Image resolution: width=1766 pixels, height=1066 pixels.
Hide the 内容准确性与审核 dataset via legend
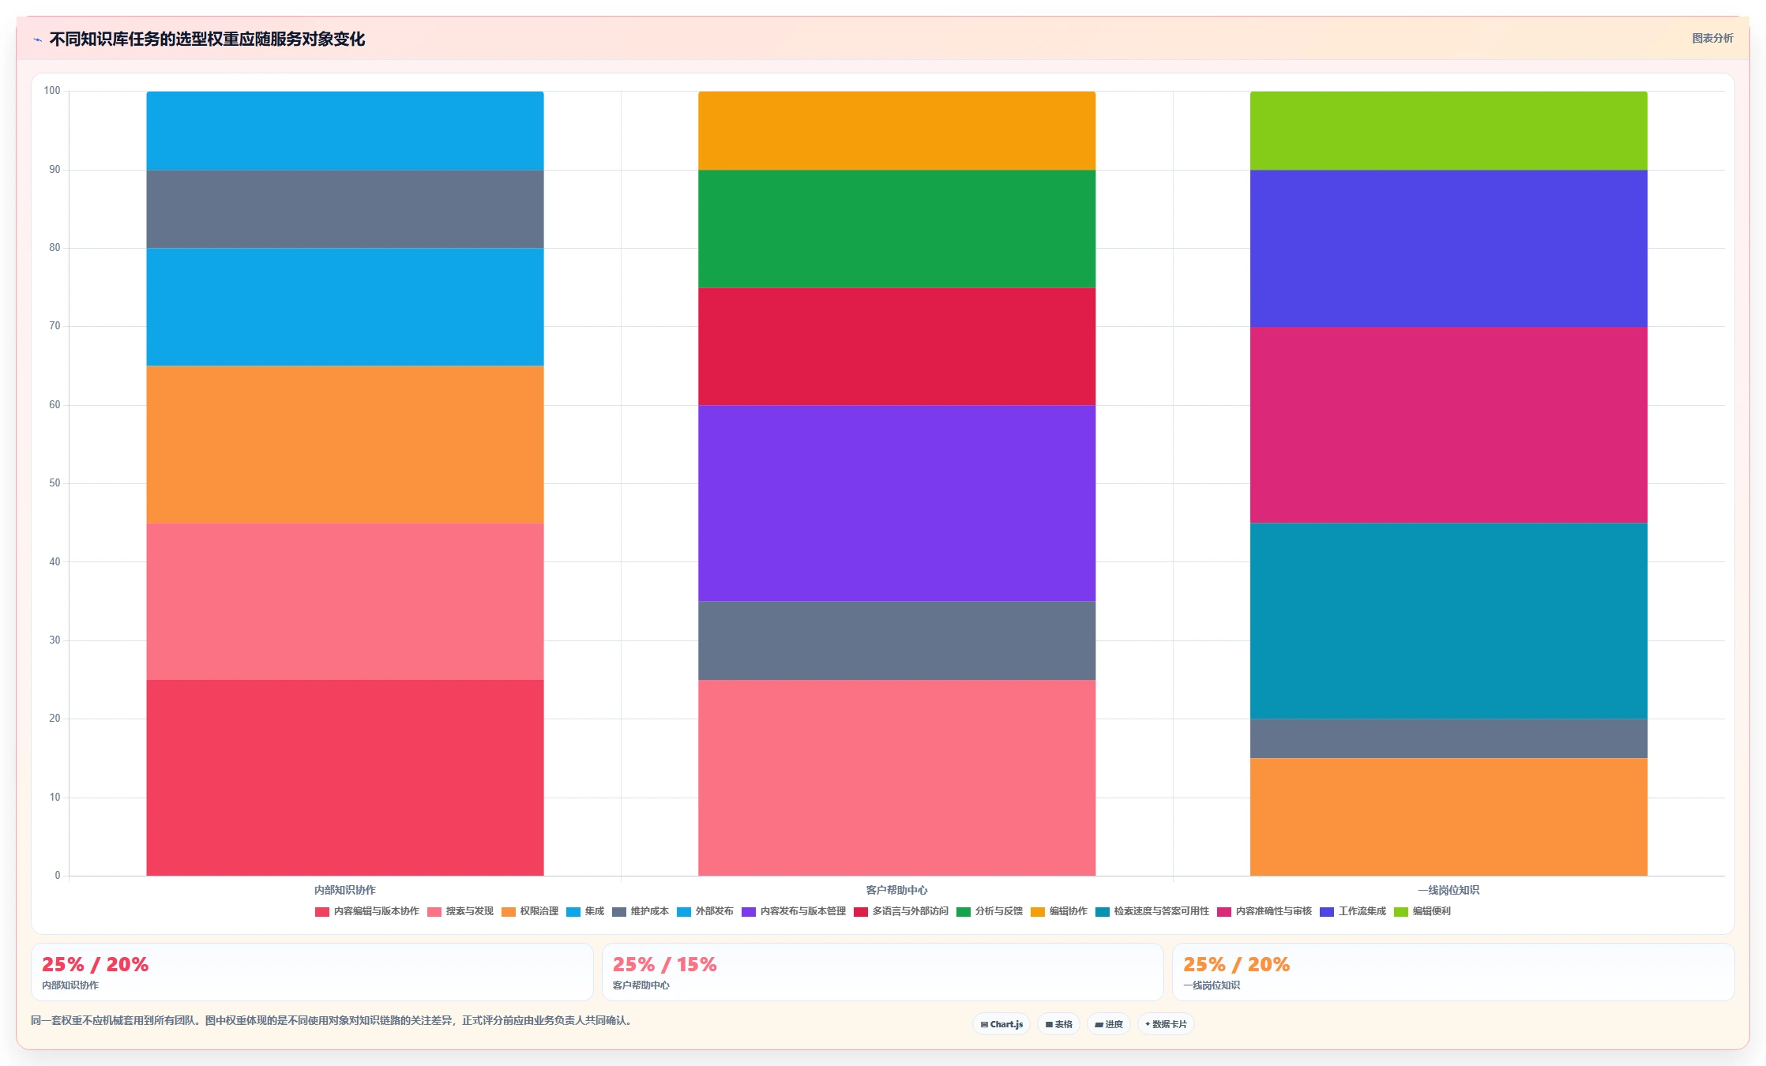point(1264,911)
